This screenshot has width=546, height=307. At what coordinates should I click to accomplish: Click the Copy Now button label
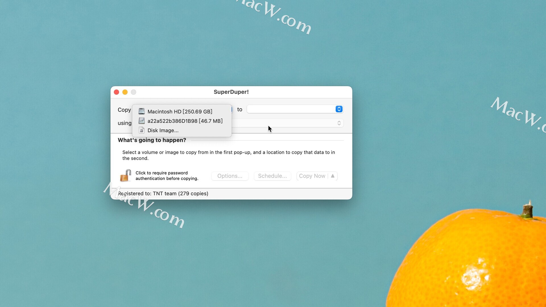pyautogui.click(x=312, y=176)
